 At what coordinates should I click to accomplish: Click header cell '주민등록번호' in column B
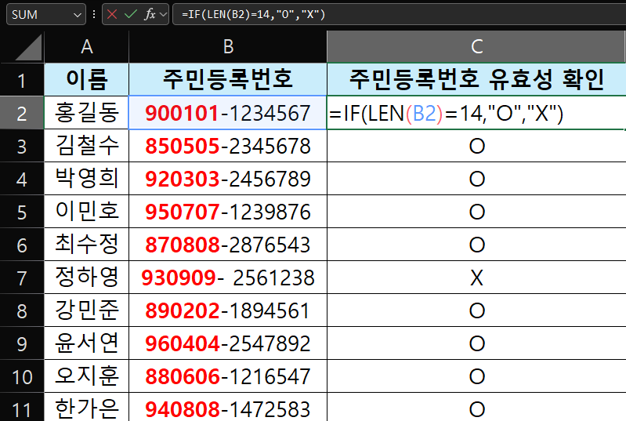[x=228, y=79]
